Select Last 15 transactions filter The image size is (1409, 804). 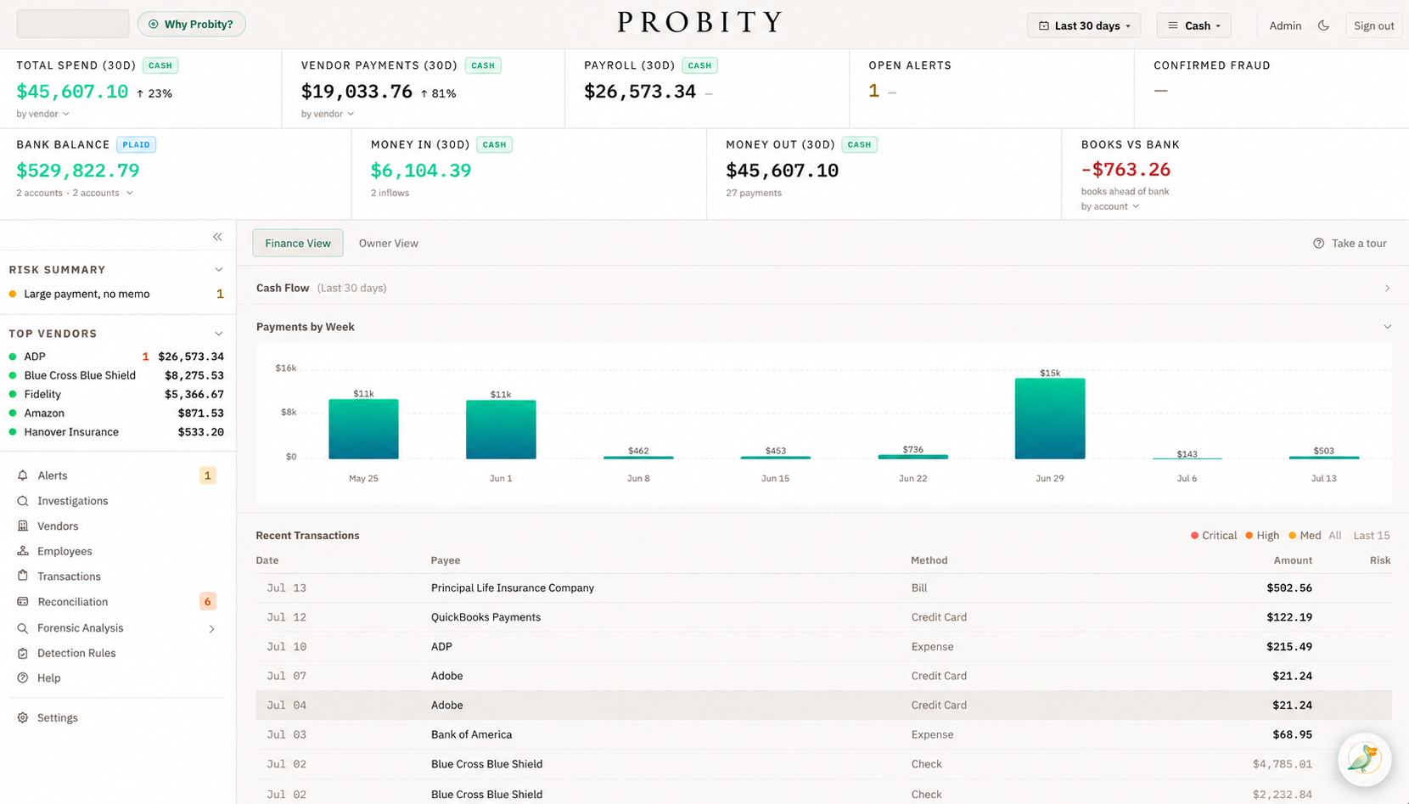(1372, 536)
